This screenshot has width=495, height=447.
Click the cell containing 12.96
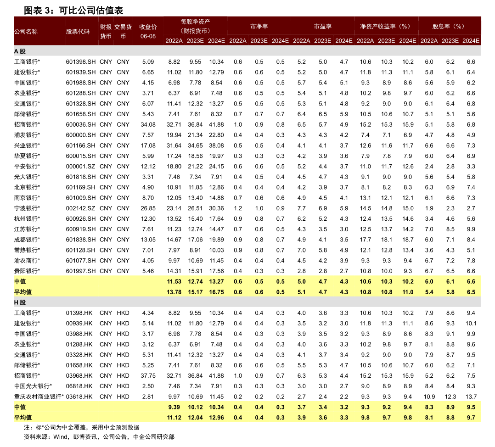click(216, 418)
